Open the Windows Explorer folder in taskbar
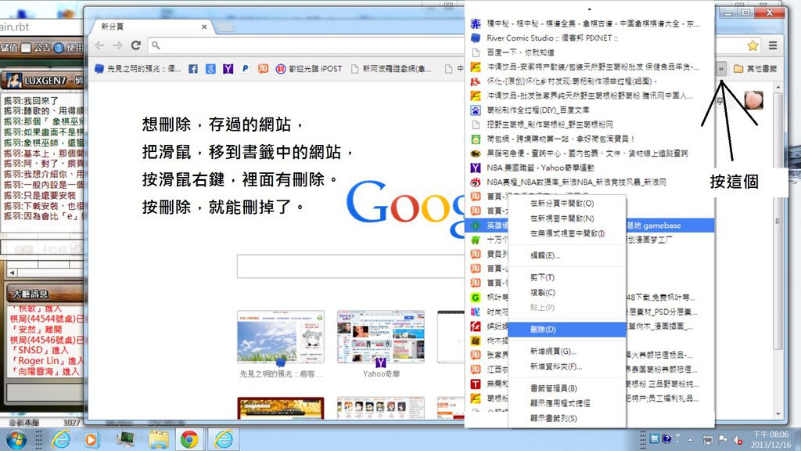The height and width of the screenshot is (451, 801). tap(158, 440)
